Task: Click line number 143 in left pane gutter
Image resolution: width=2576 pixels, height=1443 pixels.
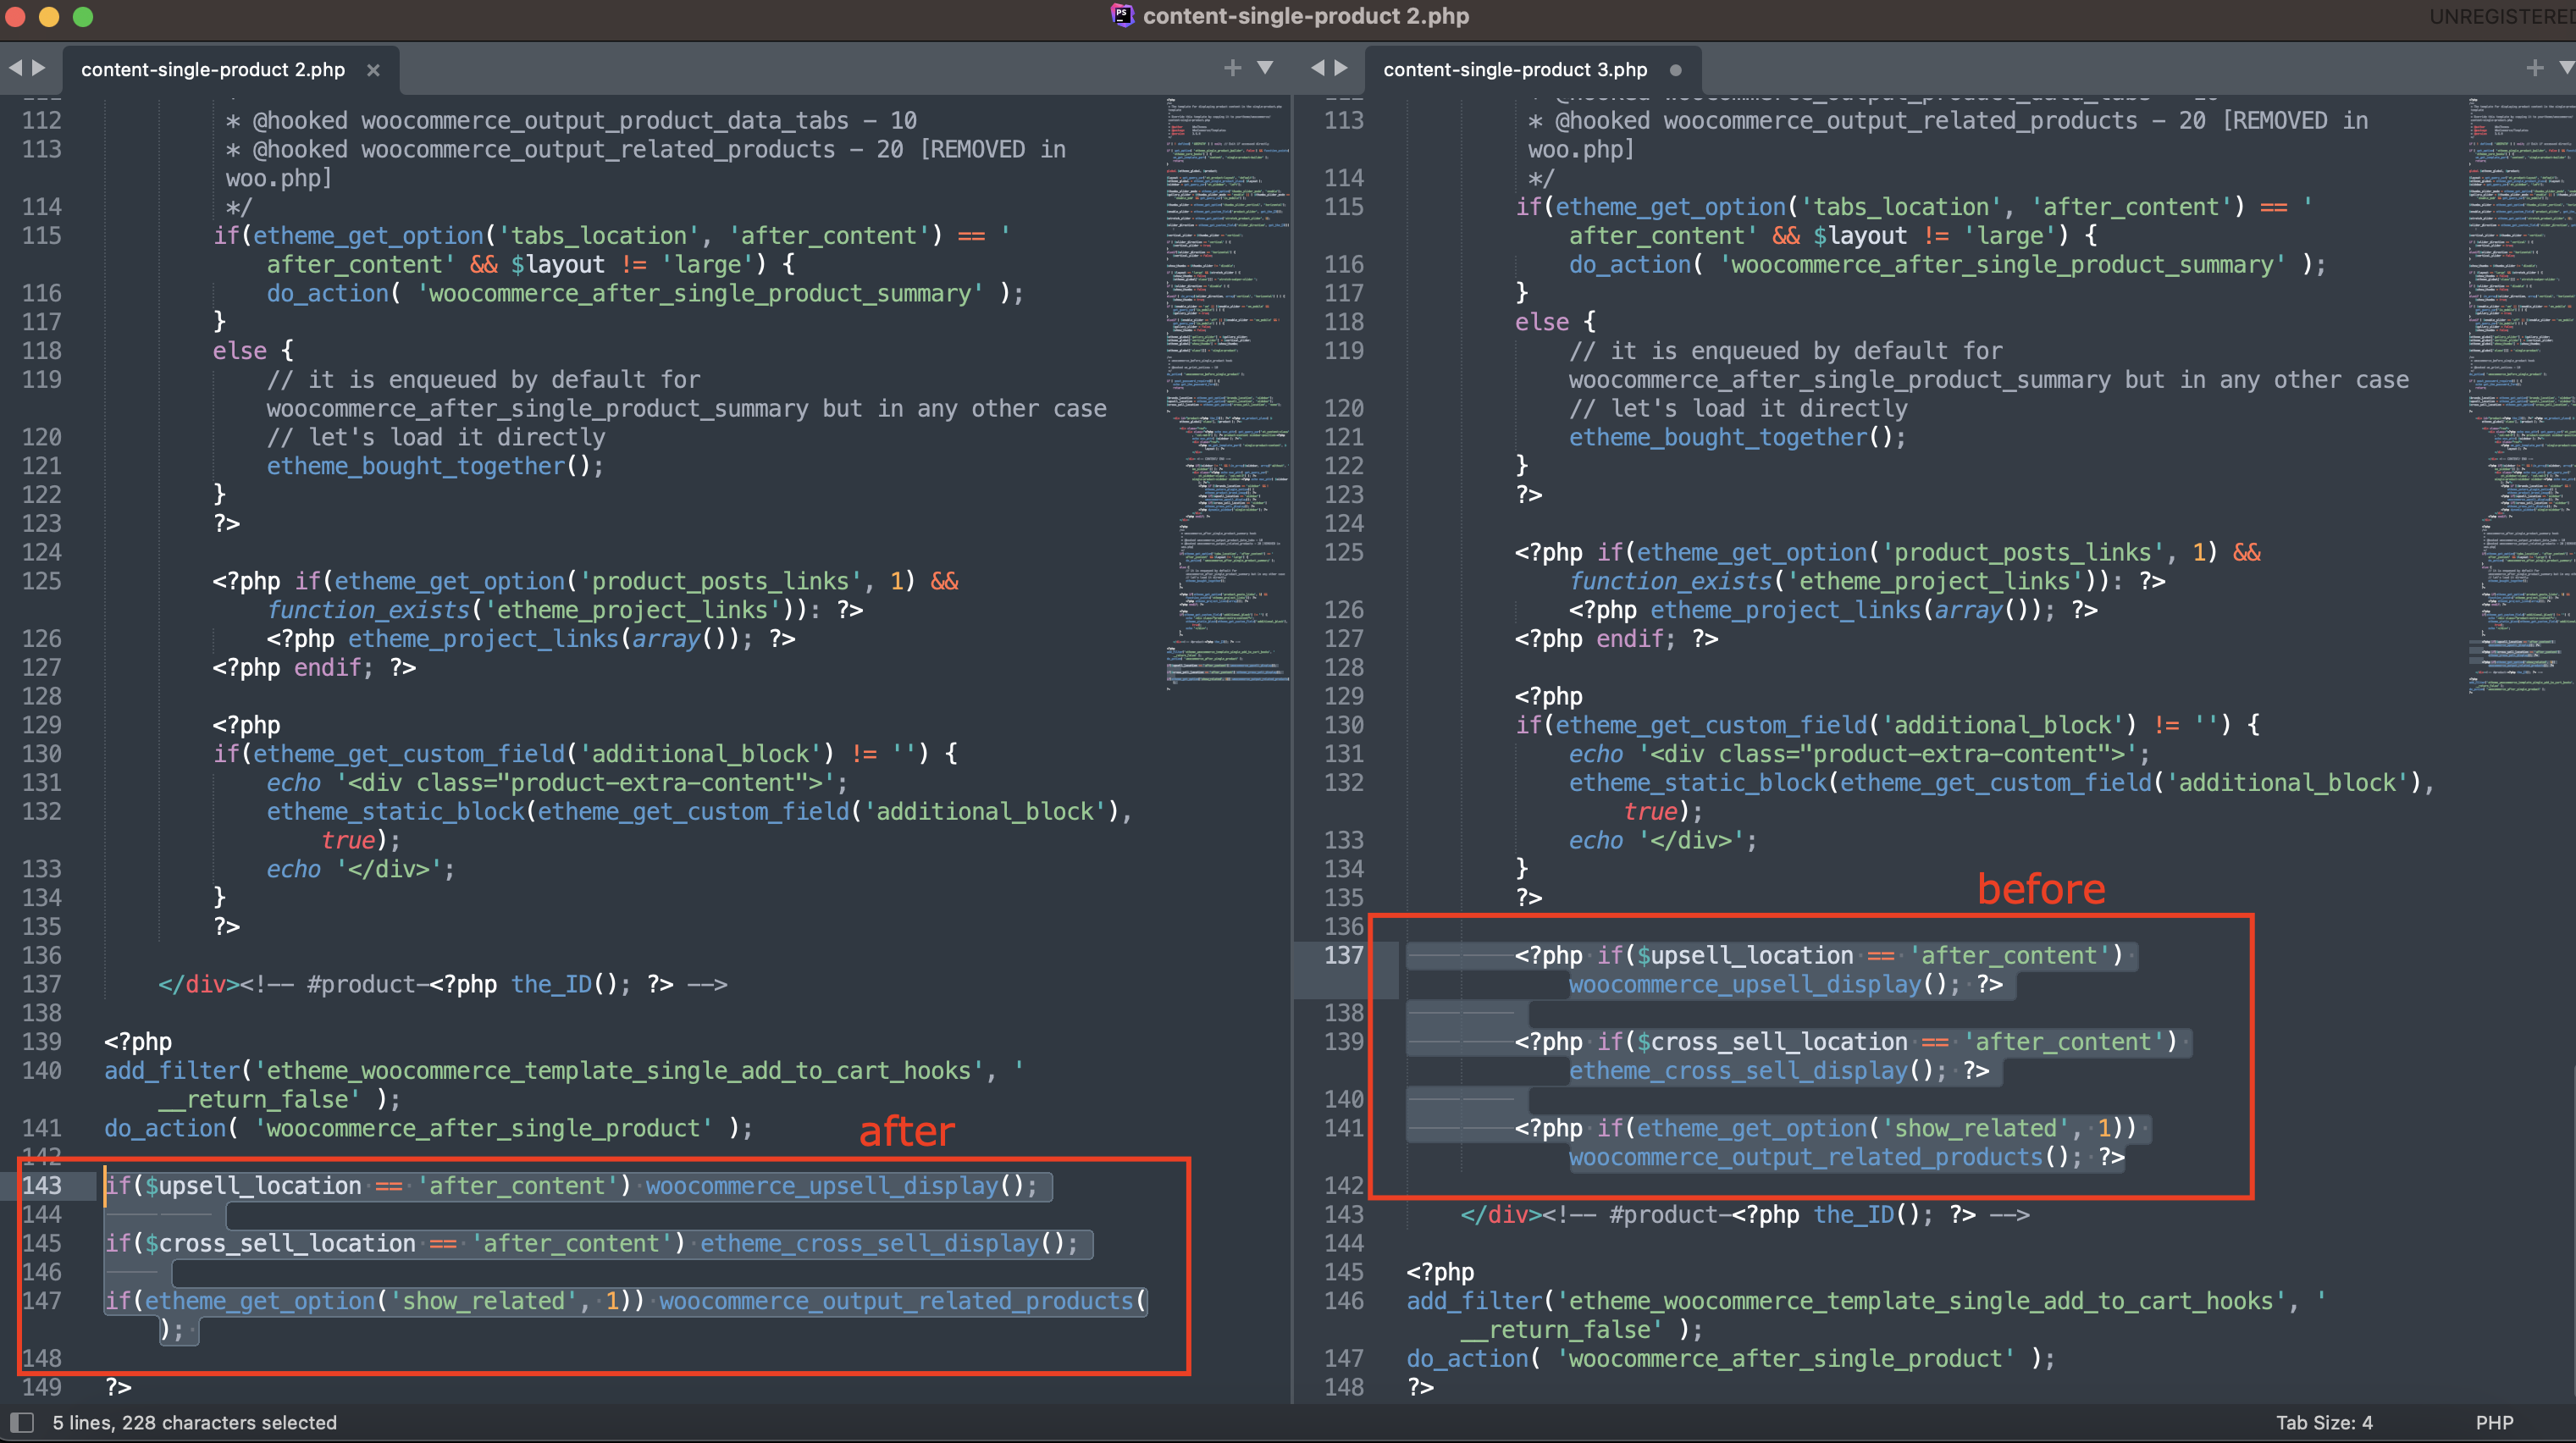Action: click(x=42, y=1185)
